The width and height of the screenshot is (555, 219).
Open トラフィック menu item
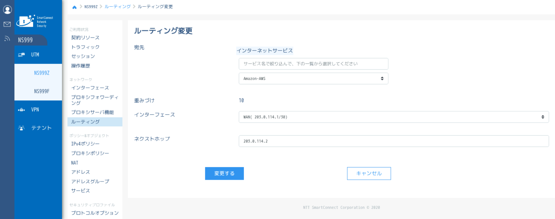point(85,47)
